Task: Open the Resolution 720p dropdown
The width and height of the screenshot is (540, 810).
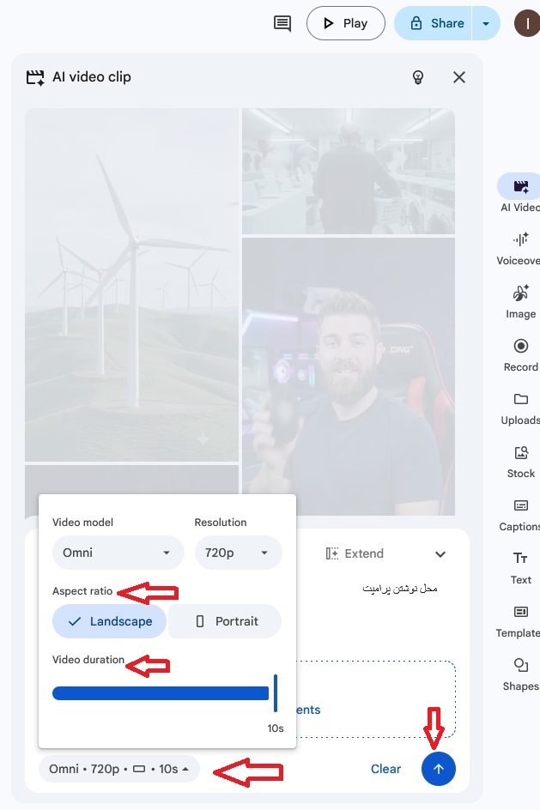Action: tap(238, 553)
